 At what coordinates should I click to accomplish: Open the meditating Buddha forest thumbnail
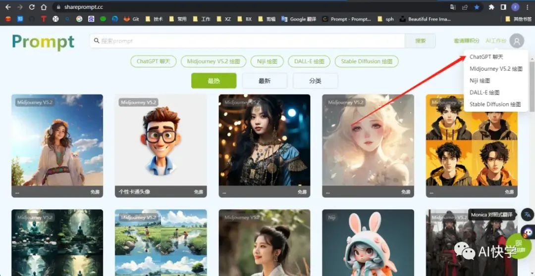click(57, 242)
